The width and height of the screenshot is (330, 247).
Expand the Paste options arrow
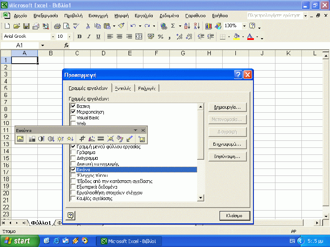tap(114, 26)
